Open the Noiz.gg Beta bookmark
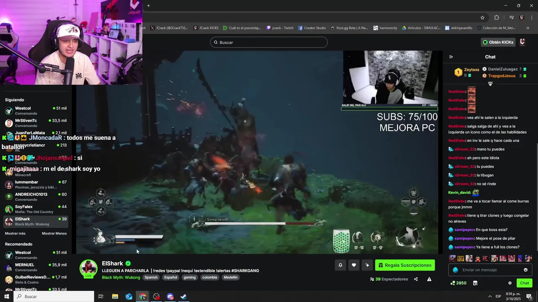Viewport: 538px width, 302px height. (x=349, y=28)
